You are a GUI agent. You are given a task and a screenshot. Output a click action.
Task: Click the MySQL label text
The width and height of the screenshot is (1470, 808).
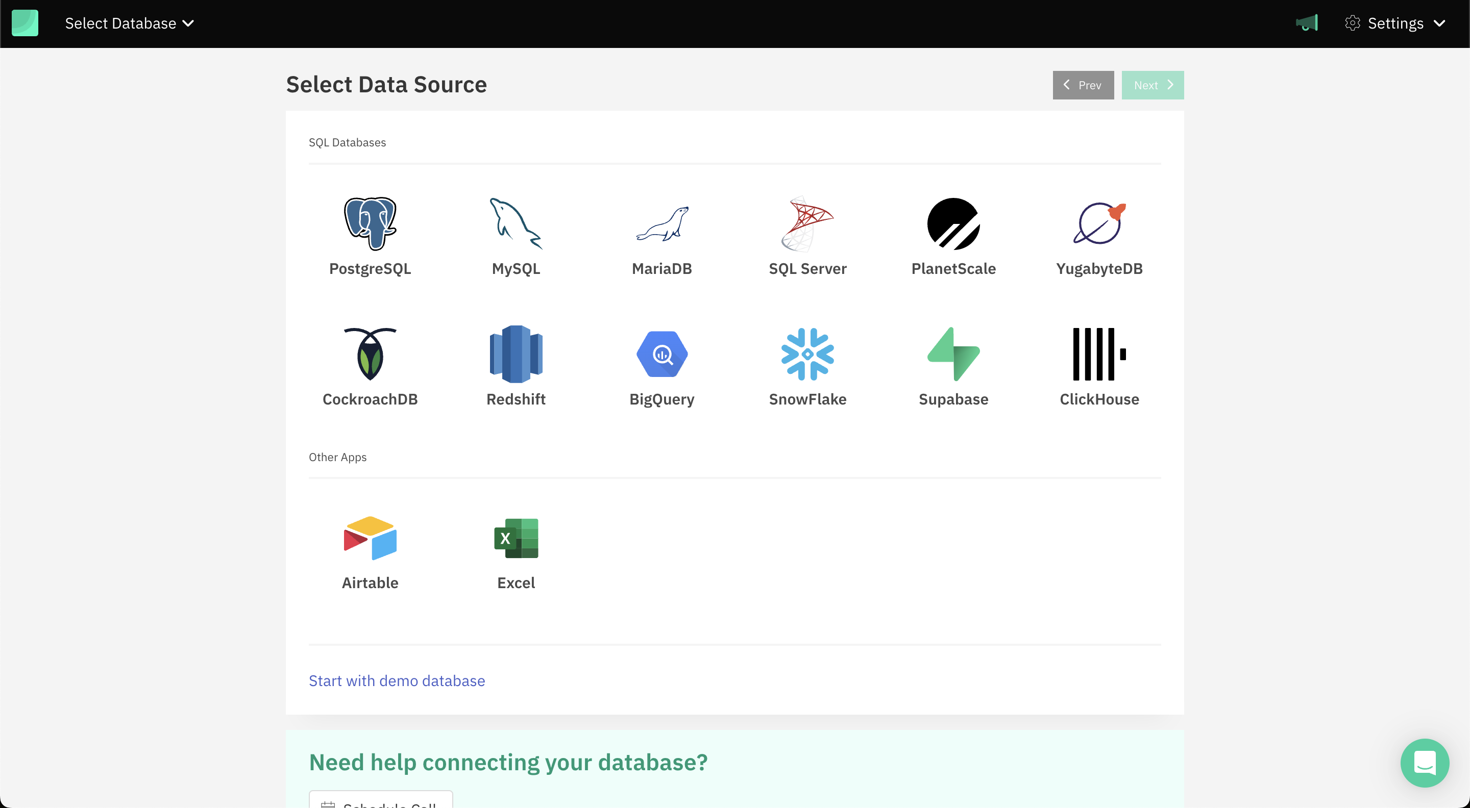(x=516, y=269)
